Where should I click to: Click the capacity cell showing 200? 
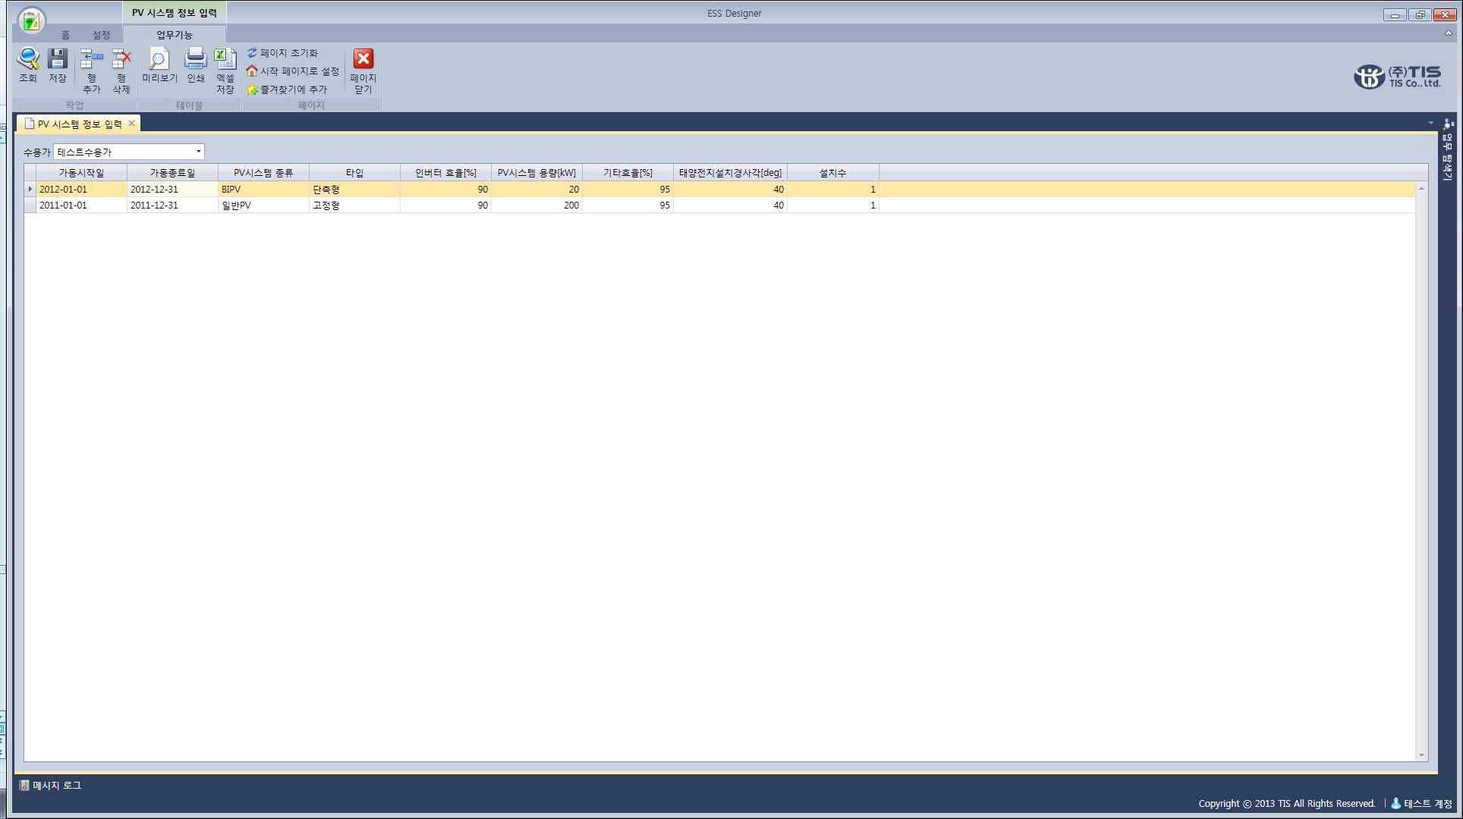pos(536,206)
